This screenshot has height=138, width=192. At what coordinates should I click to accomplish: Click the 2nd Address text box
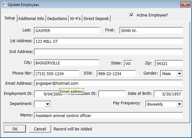click(x=108, y=52)
